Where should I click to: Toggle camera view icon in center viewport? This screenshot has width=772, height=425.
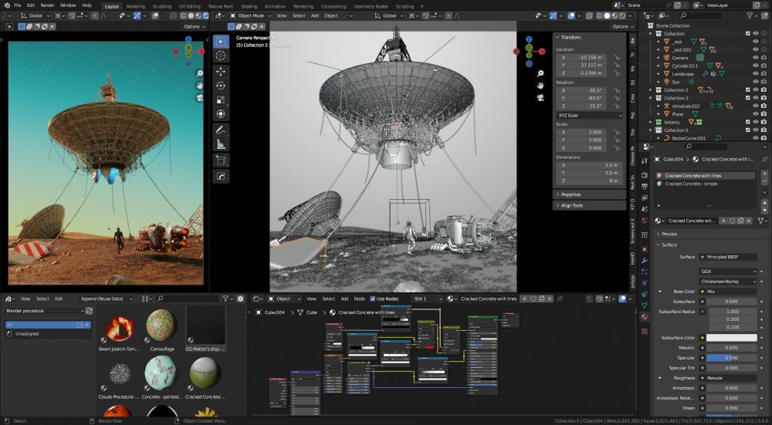pos(540,97)
